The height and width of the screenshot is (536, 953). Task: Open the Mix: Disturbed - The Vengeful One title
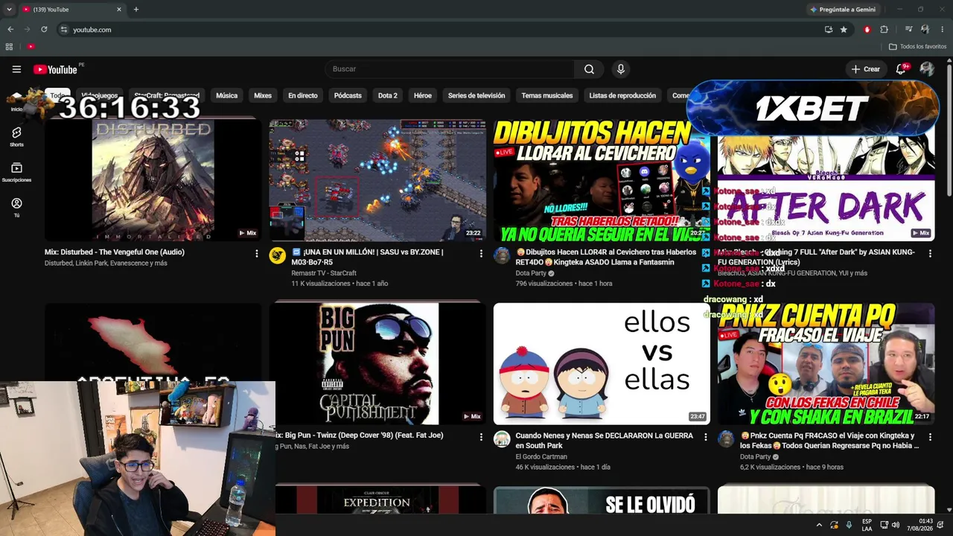tap(115, 252)
